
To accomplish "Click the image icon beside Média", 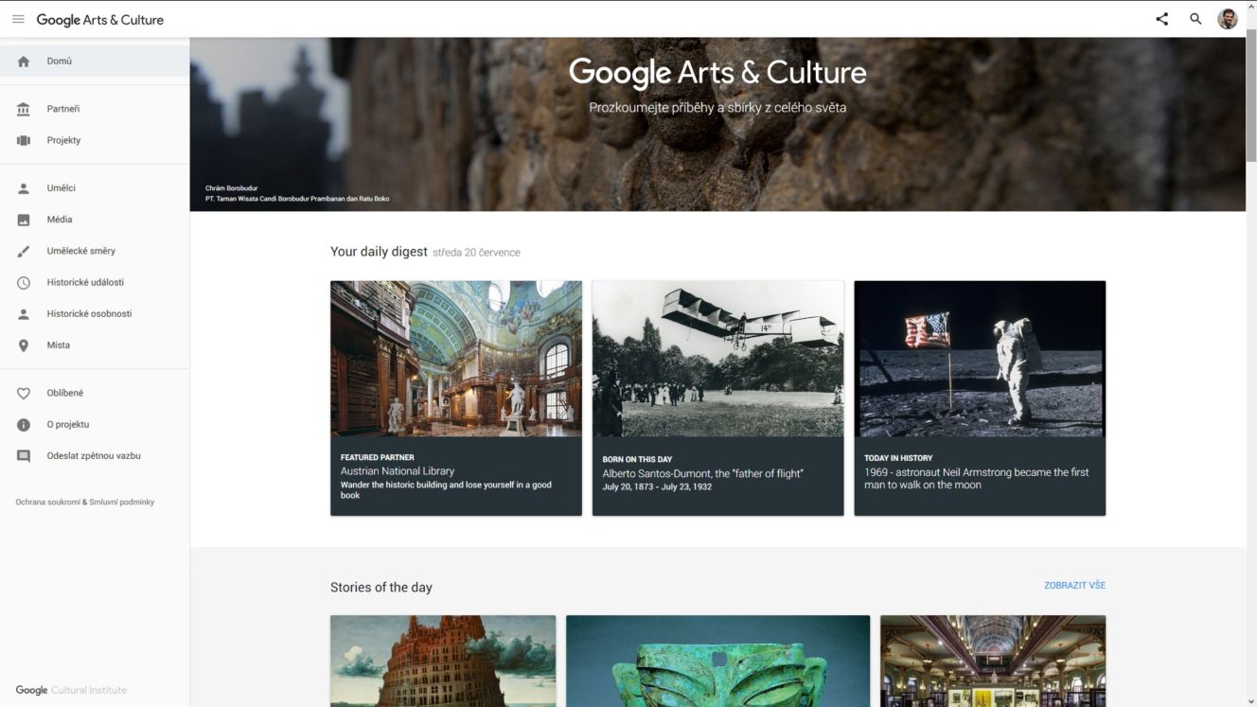I will [x=24, y=220].
